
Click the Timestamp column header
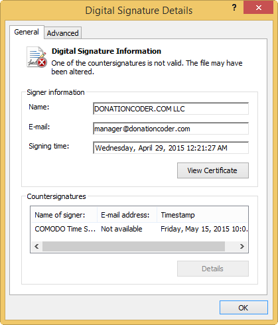[x=202, y=215]
